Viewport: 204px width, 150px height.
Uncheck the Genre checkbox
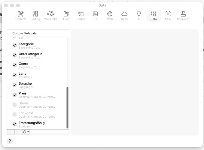14,65
